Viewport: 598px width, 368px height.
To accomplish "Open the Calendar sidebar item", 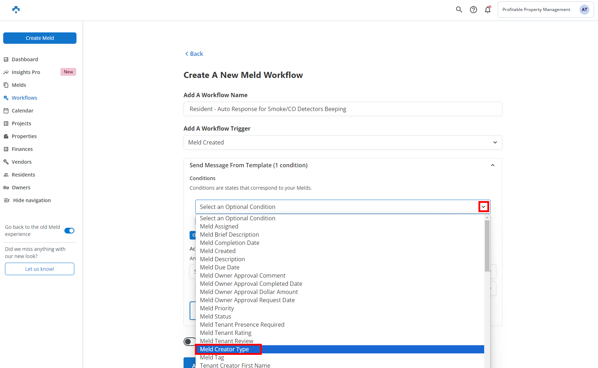I will pyautogui.click(x=22, y=111).
